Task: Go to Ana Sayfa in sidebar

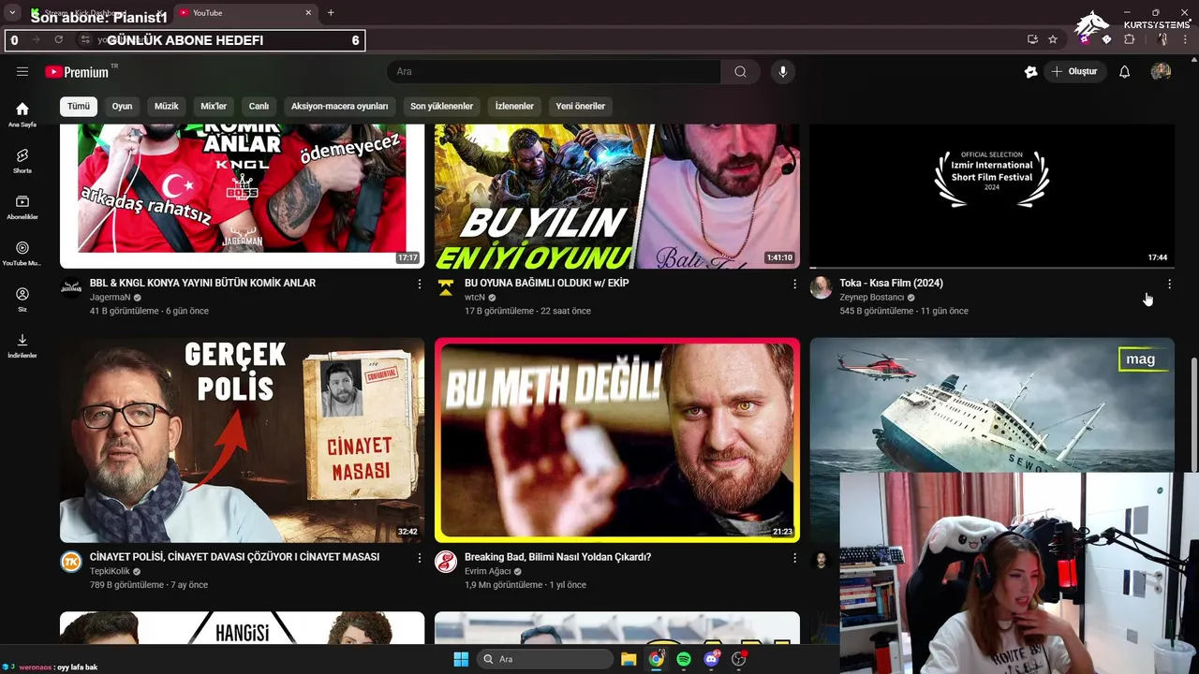Action: click(22, 114)
